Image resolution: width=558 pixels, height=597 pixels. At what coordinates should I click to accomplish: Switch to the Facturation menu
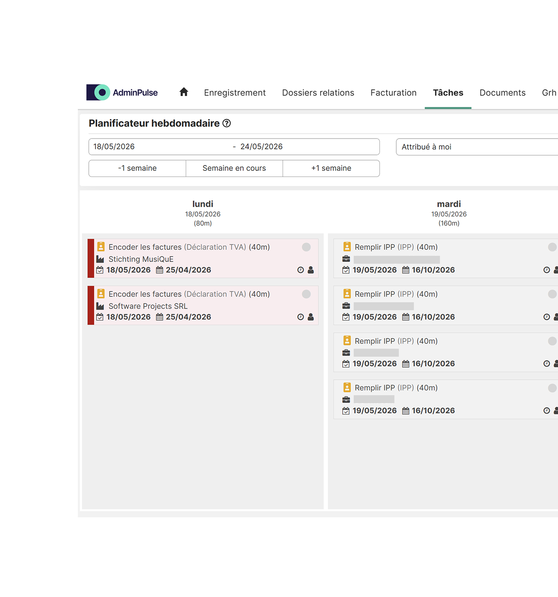coord(394,92)
